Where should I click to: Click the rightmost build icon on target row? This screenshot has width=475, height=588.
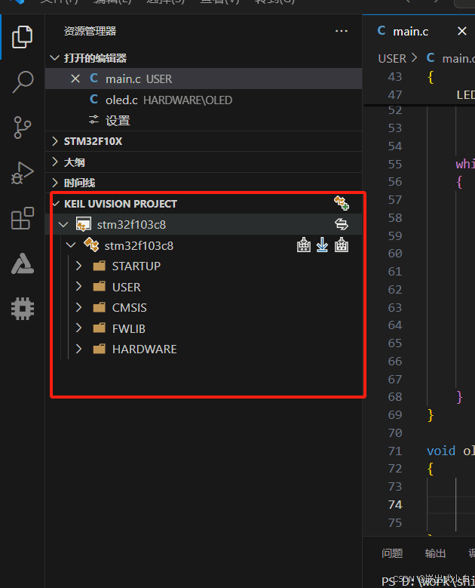click(x=342, y=245)
